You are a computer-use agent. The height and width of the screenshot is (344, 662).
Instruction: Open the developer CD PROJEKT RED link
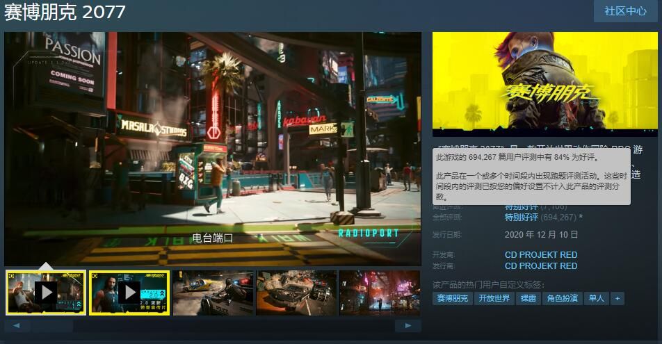[x=540, y=254]
